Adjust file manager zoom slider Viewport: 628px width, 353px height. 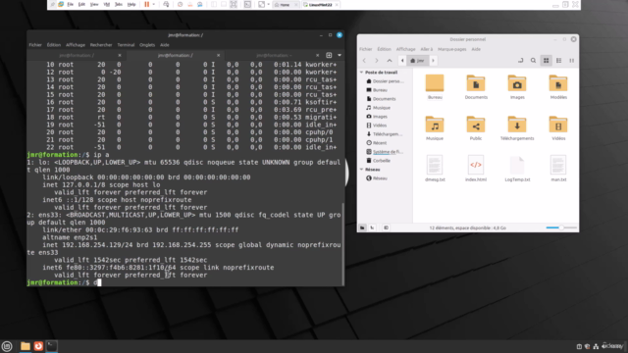561,227
